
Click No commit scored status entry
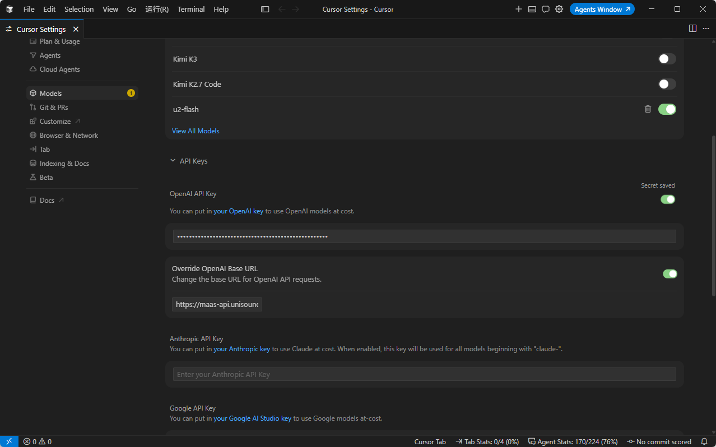pos(659,441)
